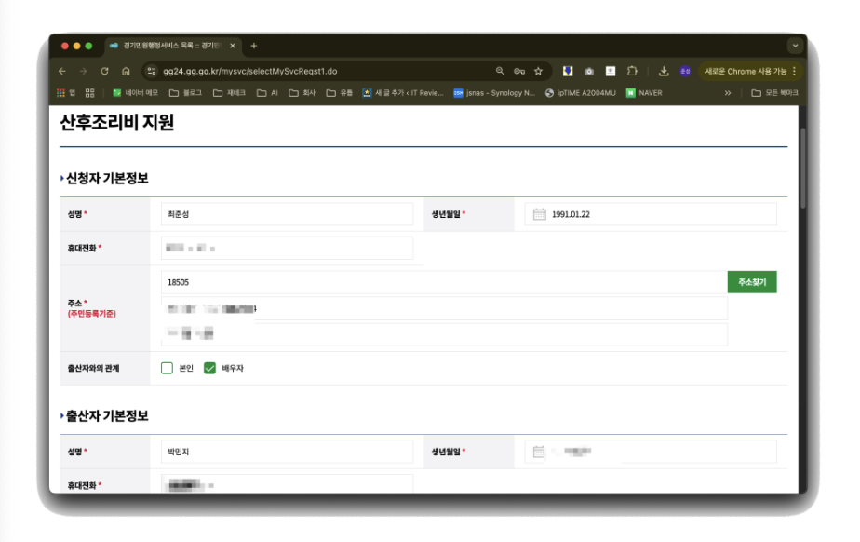Open the 모든 북마크 folder

point(774,93)
